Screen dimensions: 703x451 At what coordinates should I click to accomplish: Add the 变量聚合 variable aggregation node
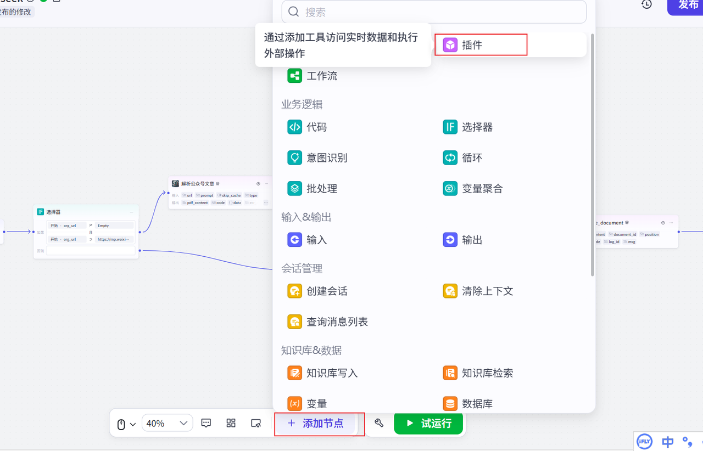(473, 188)
